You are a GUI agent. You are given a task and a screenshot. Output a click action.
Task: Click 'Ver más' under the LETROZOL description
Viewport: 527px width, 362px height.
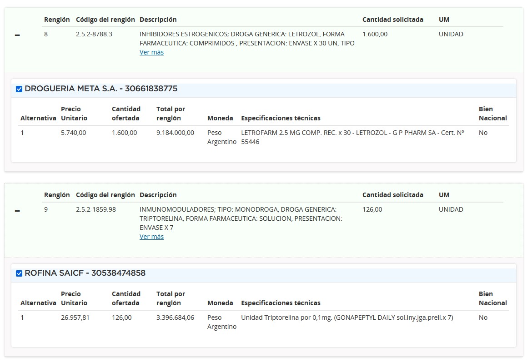pyautogui.click(x=151, y=52)
